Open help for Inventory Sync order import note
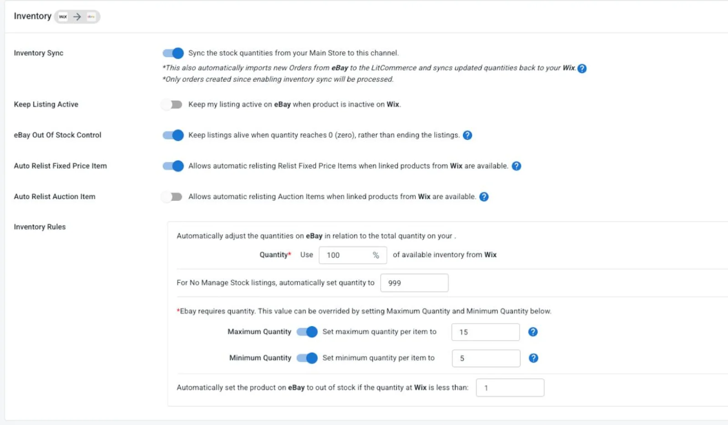Screen dimensions: 728x425 (583, 68)
